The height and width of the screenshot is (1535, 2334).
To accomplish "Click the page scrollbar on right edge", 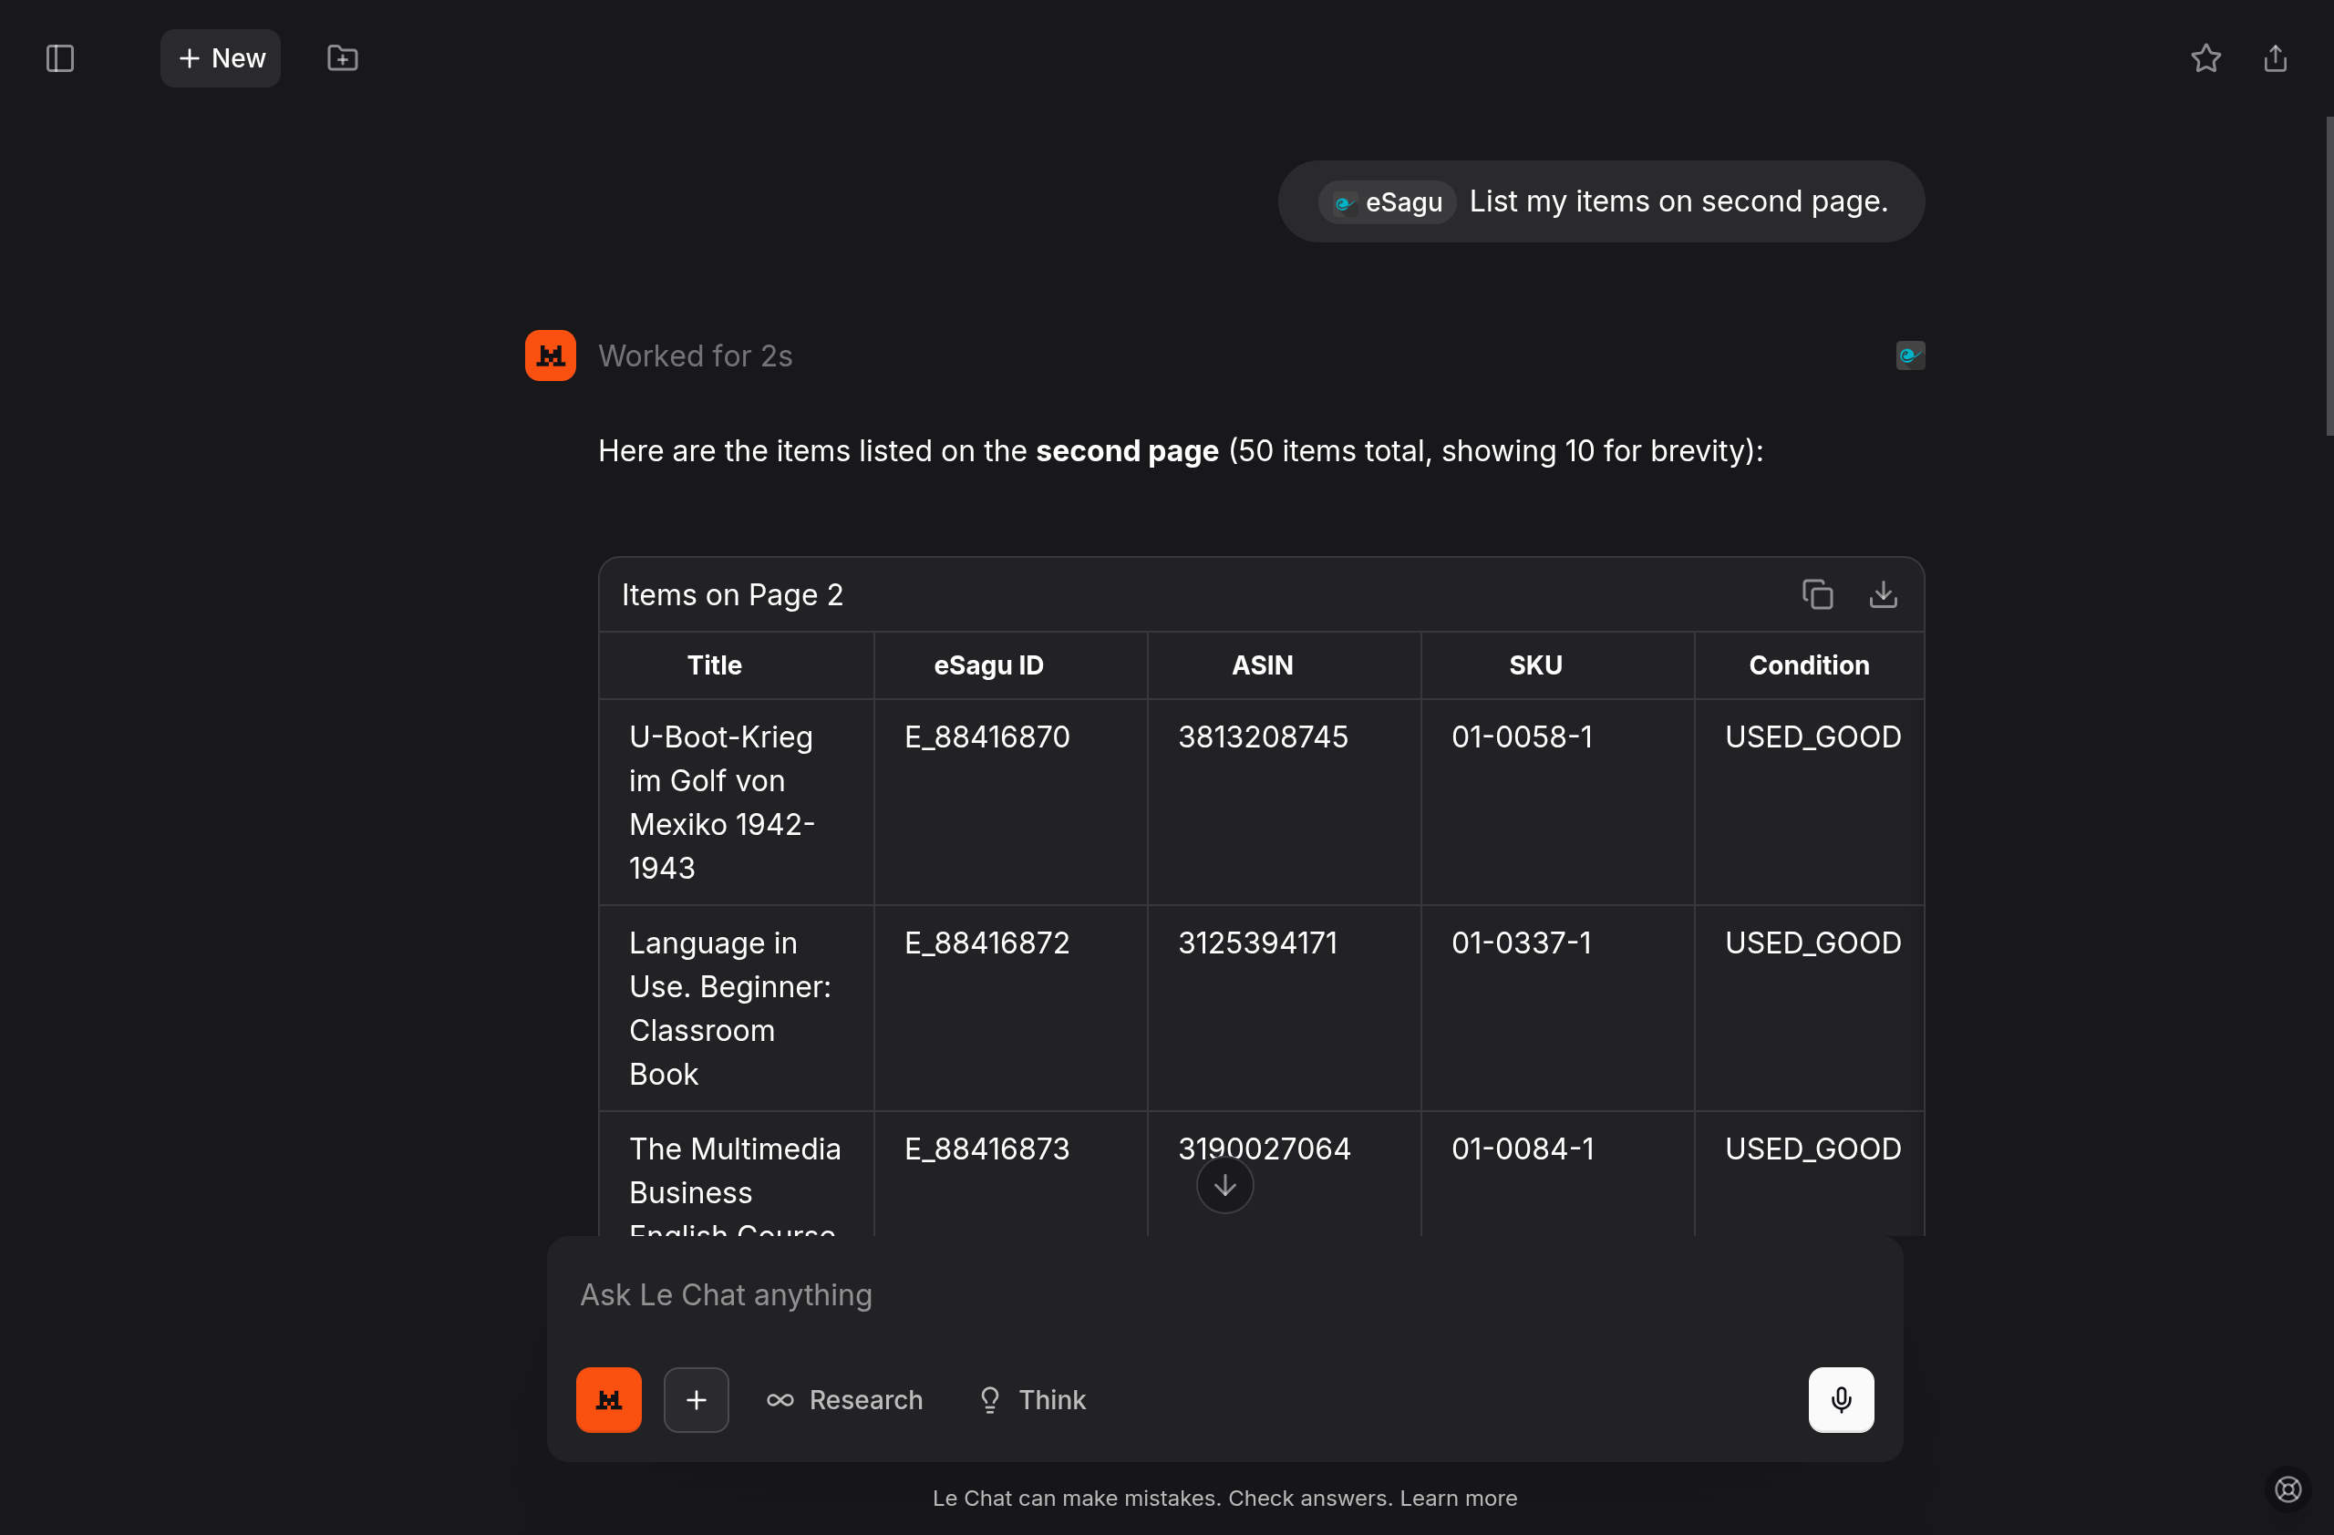I will coord(2329,276).
